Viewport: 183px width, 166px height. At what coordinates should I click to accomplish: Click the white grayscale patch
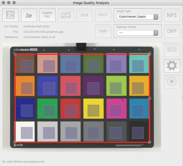click(25, 131)
